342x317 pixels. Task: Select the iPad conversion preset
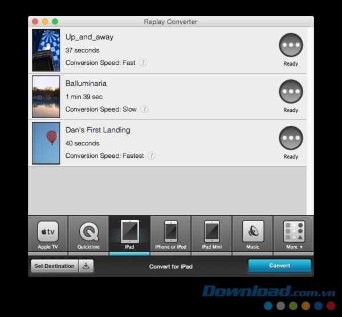(129, 234)
